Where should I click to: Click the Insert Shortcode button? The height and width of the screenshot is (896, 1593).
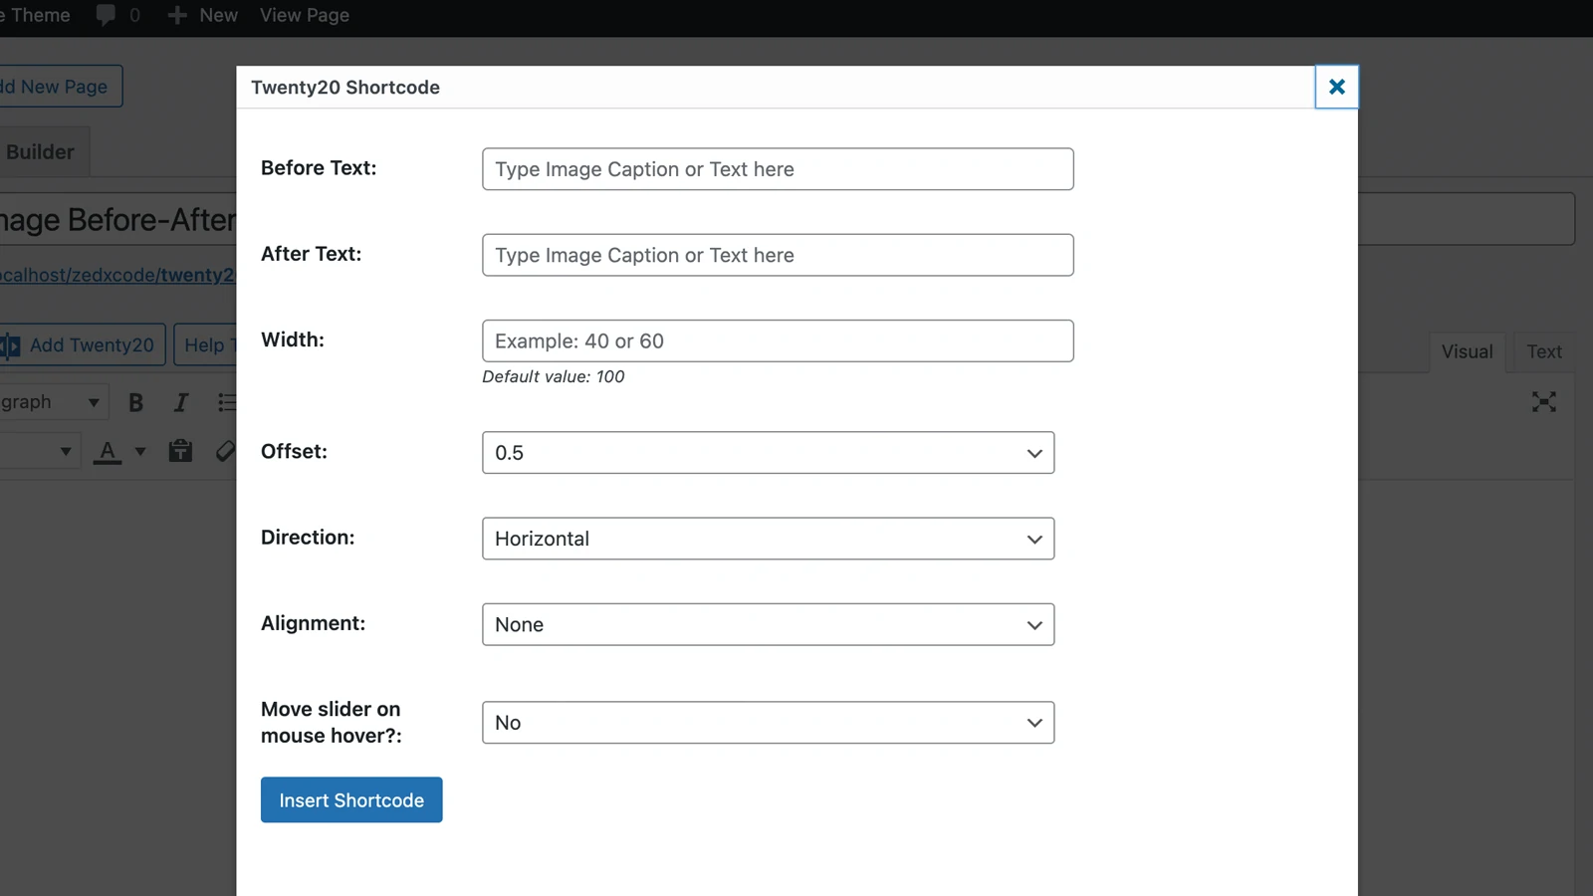(x=351, y=800)
